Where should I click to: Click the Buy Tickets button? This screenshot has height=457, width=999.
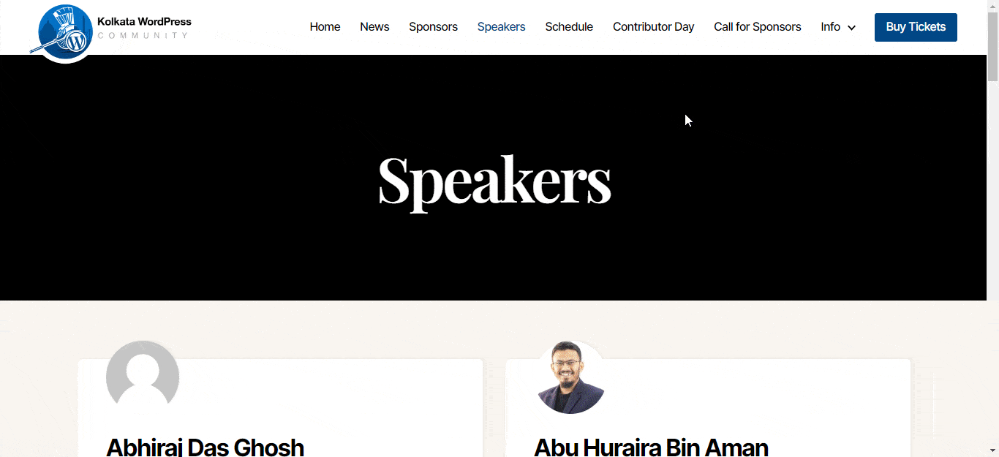pos(916,27)
